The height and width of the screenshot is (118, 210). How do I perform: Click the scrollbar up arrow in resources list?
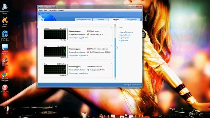pos(115,26)
